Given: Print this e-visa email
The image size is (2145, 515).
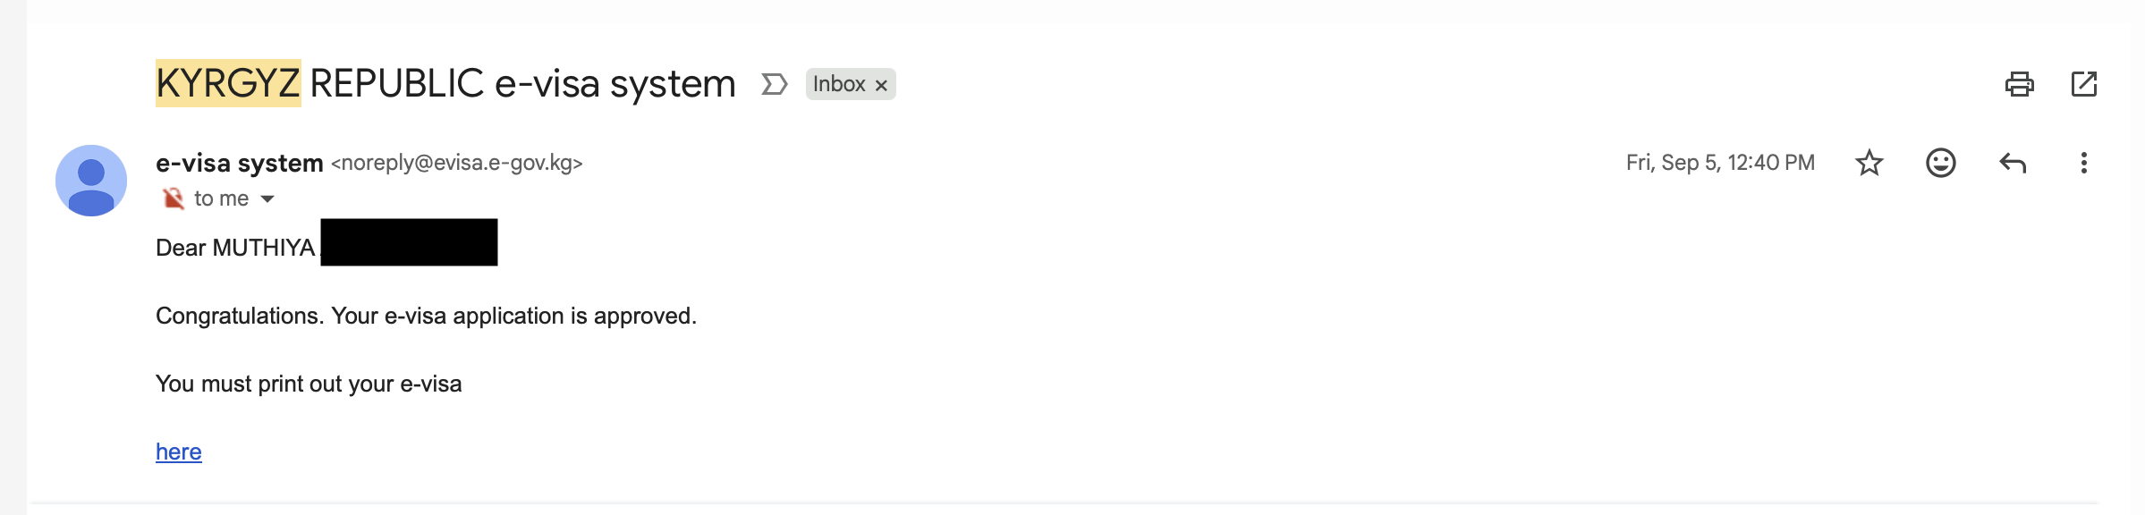Looking at the screenshot, I should [x=2019, y=84].
